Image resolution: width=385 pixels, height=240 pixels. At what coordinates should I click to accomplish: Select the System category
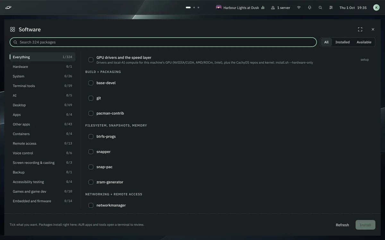[42, 76]
